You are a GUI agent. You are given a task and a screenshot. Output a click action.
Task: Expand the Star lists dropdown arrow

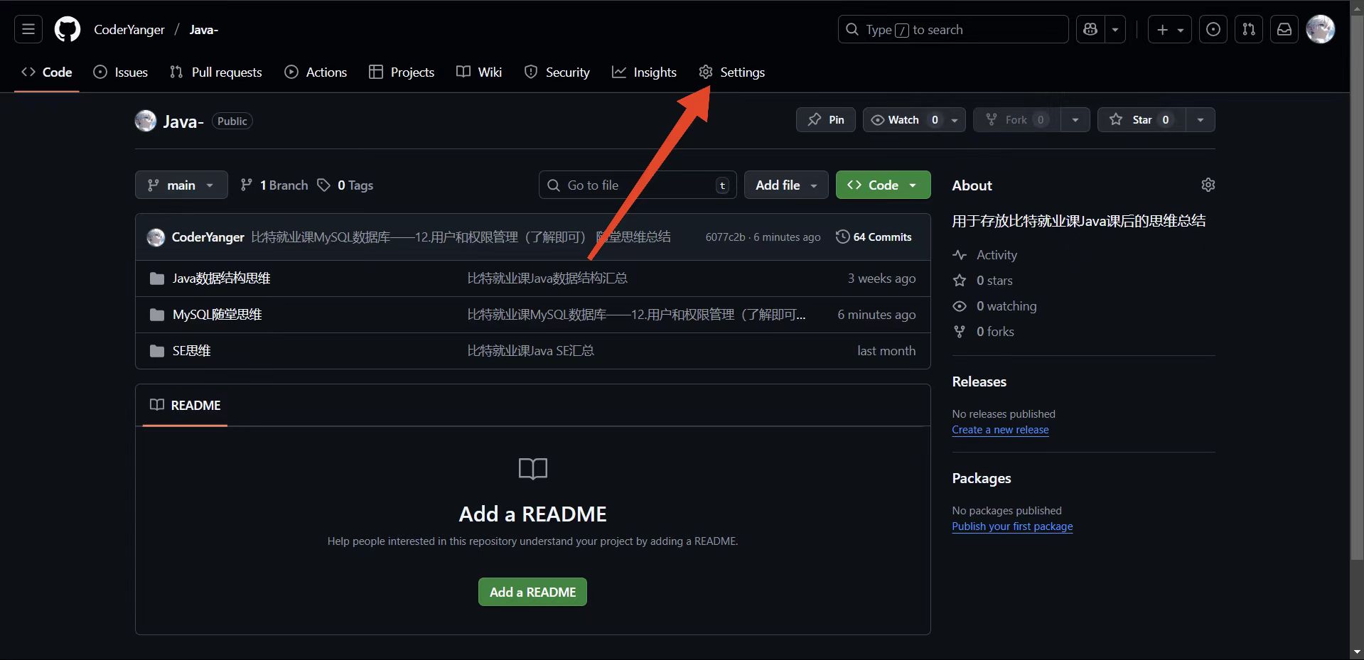(x=1201, y=119)
